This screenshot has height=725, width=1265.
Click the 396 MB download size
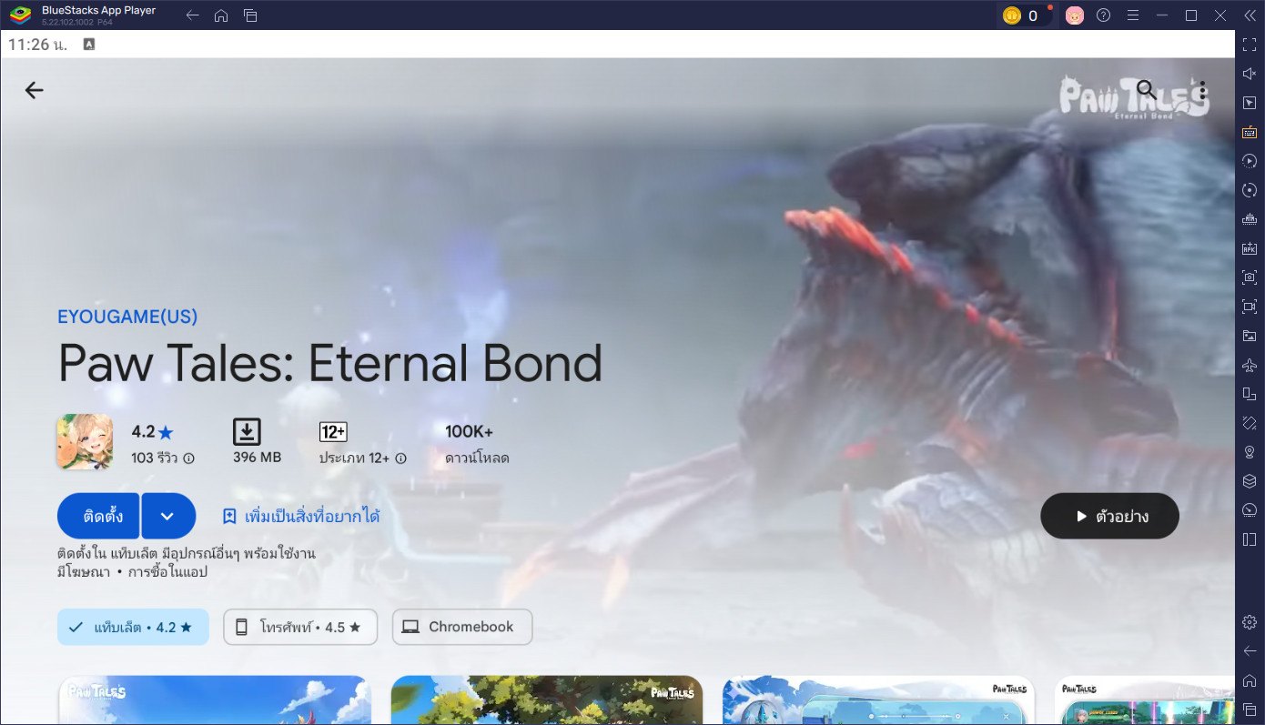point(257,441)
